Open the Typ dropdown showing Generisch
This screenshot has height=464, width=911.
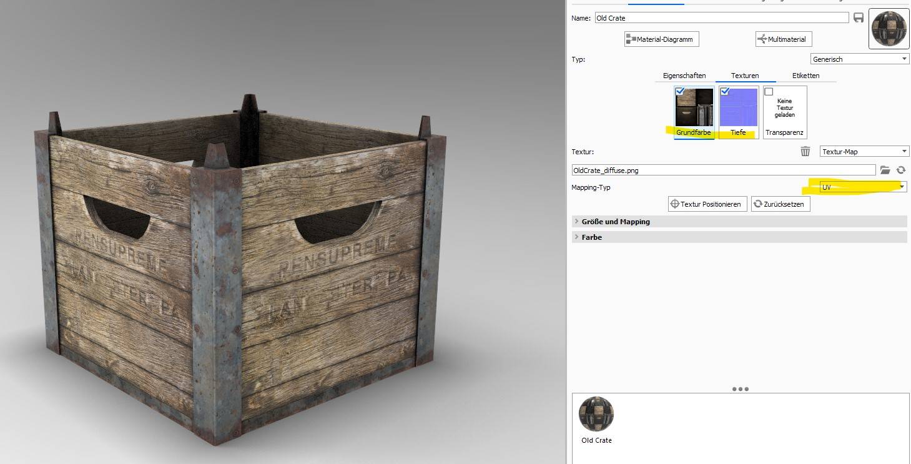[x=860, y=59]
